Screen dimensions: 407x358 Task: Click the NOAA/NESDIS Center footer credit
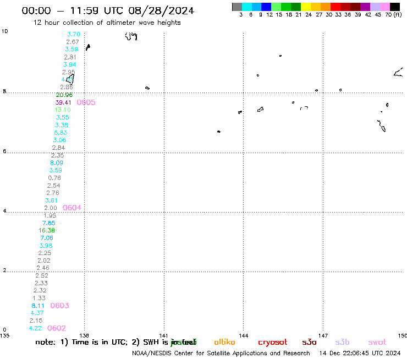(221, 354)
